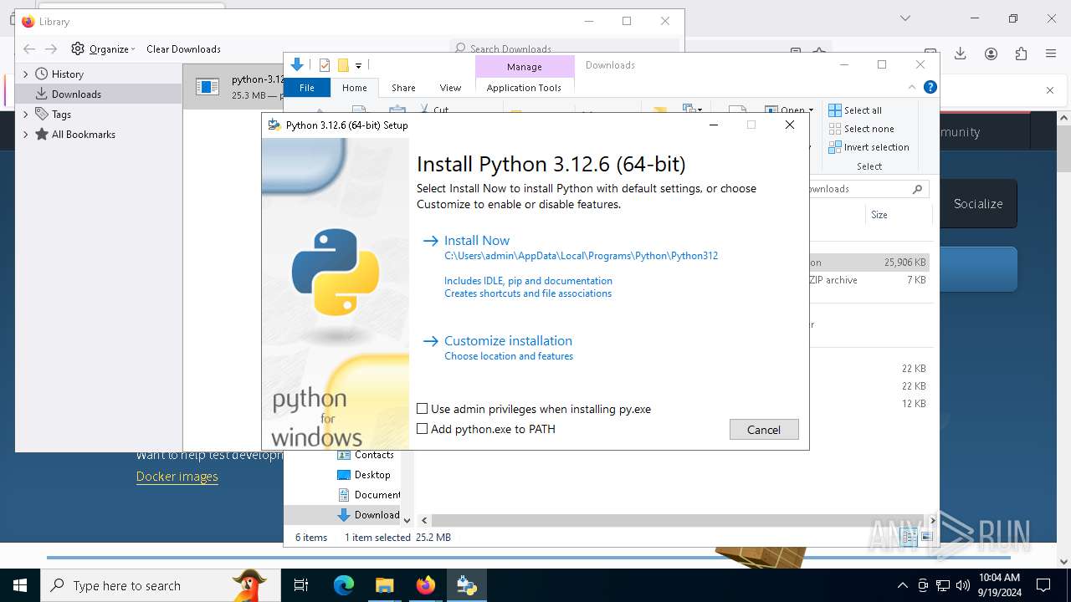Viewport: 1071px width, 602px height.
Task: Open volume speaker tray icon
Action: click(962, 585)
